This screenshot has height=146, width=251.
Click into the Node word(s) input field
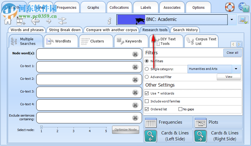89,54
